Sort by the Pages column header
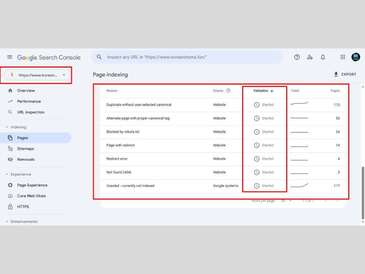Image resolution: width=365 pixels, height=274 pixels. (x=335, y=91)
